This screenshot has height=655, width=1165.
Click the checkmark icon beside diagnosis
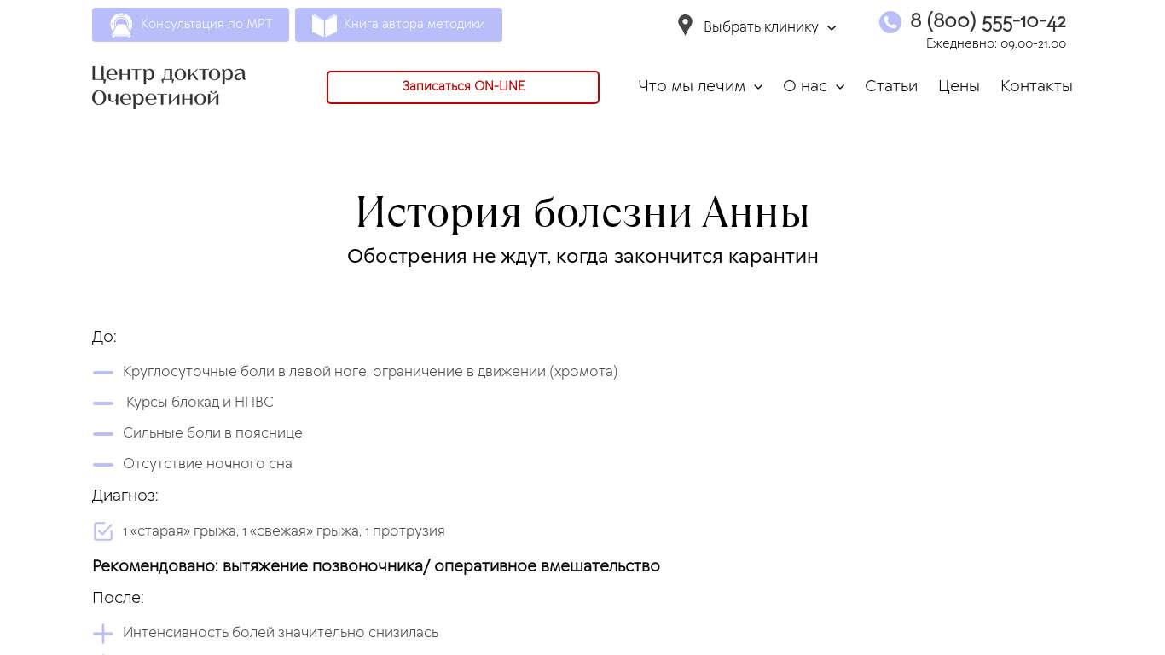pyautogui.click(x=103, y=531)
